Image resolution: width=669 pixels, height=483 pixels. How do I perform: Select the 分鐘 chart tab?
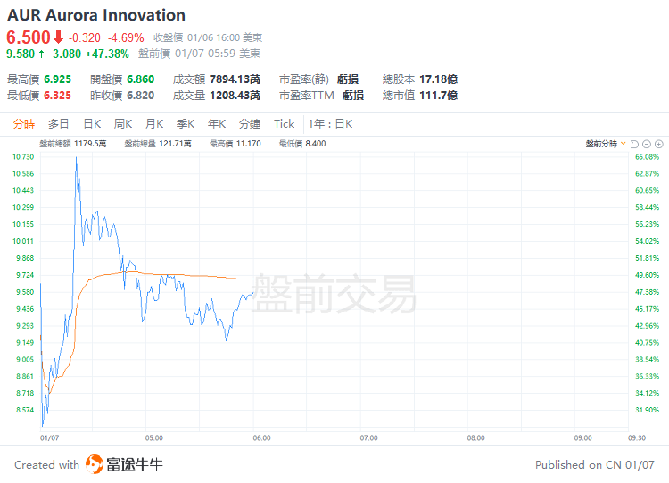coord(250,124)
